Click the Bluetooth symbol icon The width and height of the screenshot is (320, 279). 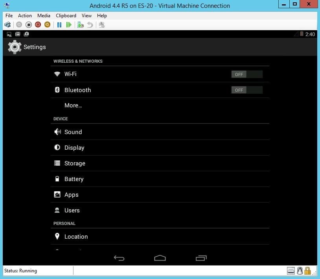point(57,90)
